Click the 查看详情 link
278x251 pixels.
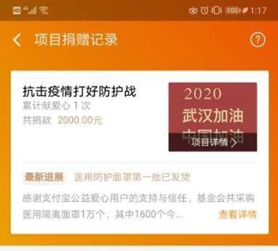238,215
